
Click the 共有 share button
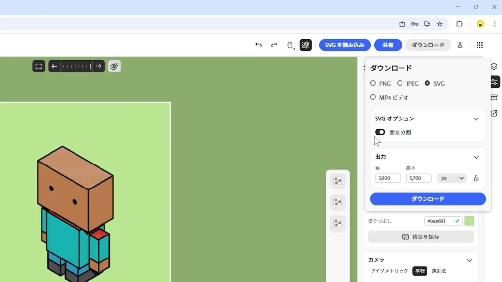(x=388, y=45)
